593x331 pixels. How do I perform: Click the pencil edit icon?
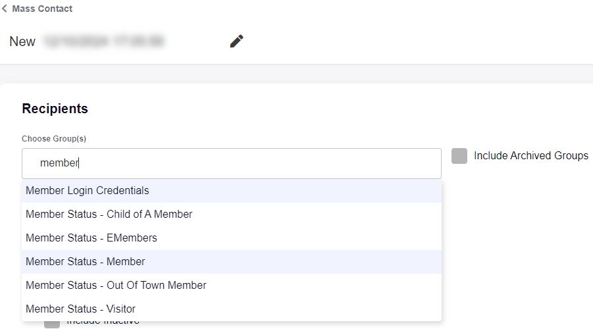point(236,41)
